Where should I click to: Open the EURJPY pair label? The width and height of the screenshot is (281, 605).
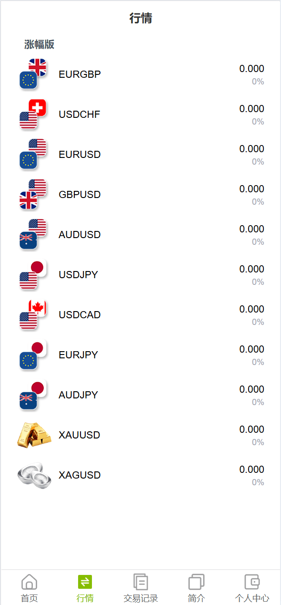(x=78, y=355)
